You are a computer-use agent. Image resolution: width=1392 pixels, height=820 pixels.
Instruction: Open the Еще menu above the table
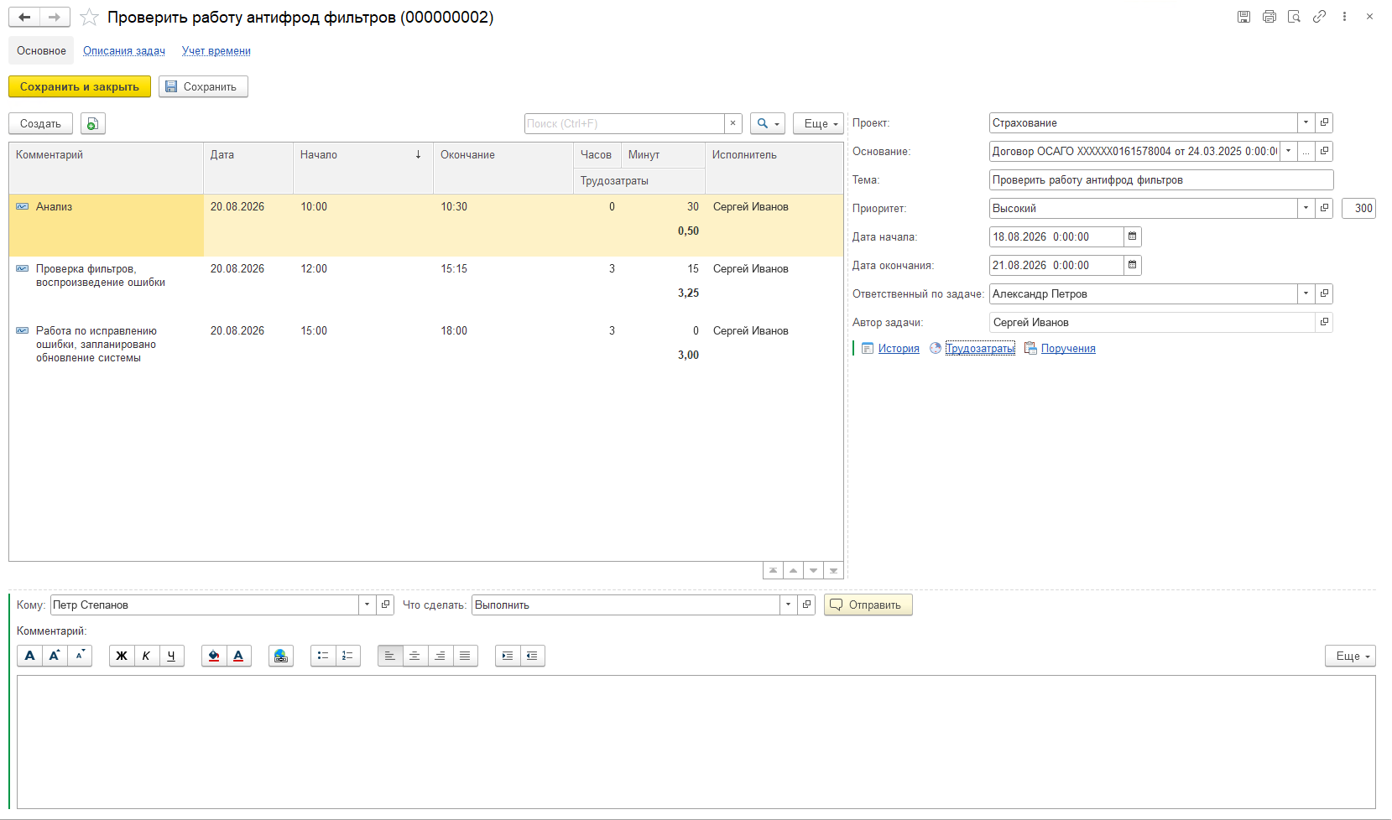(818, 123)
